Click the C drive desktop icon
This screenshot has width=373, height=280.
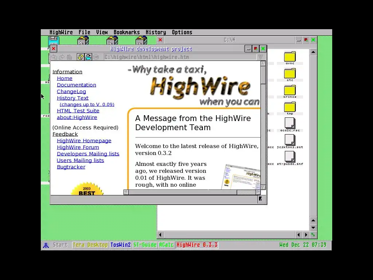coord(83,40)
